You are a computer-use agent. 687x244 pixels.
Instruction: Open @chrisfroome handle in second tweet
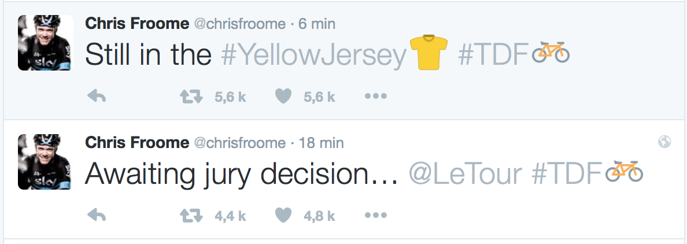(239, 143)
